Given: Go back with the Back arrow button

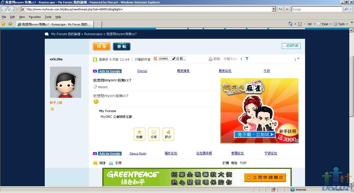Looking at the screenshot, I should point(4,9).
